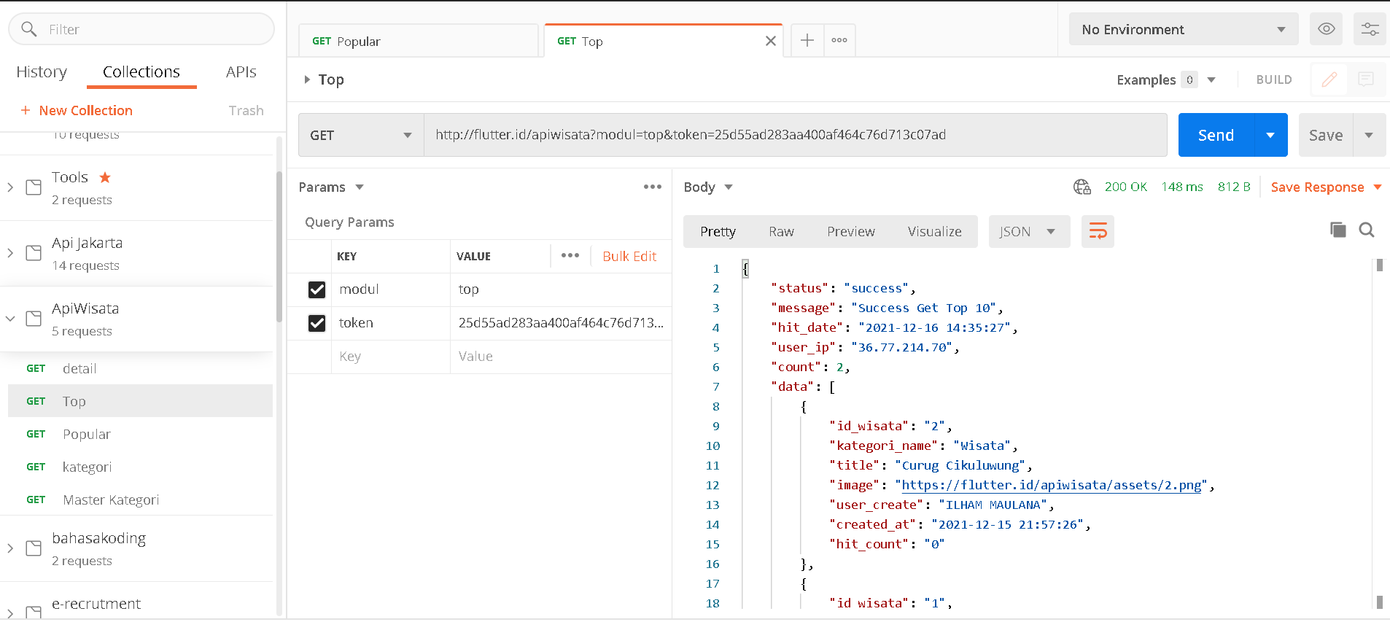Click the empty Key parameter field
Image resolution: width=1390 pixels, height=622 pixels.
tap(391, 357)
